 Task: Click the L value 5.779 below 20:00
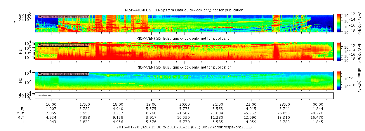point(185,122)
